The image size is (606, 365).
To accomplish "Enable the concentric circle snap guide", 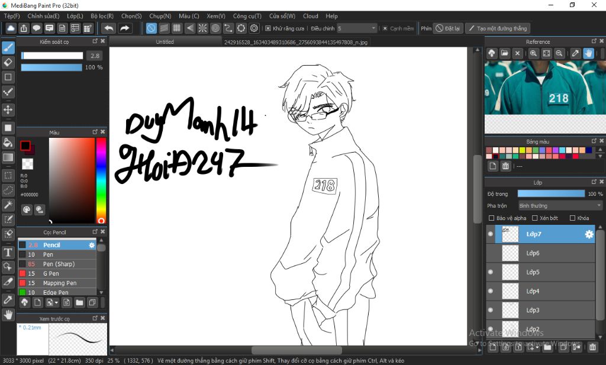I will [x=215, y=28].
